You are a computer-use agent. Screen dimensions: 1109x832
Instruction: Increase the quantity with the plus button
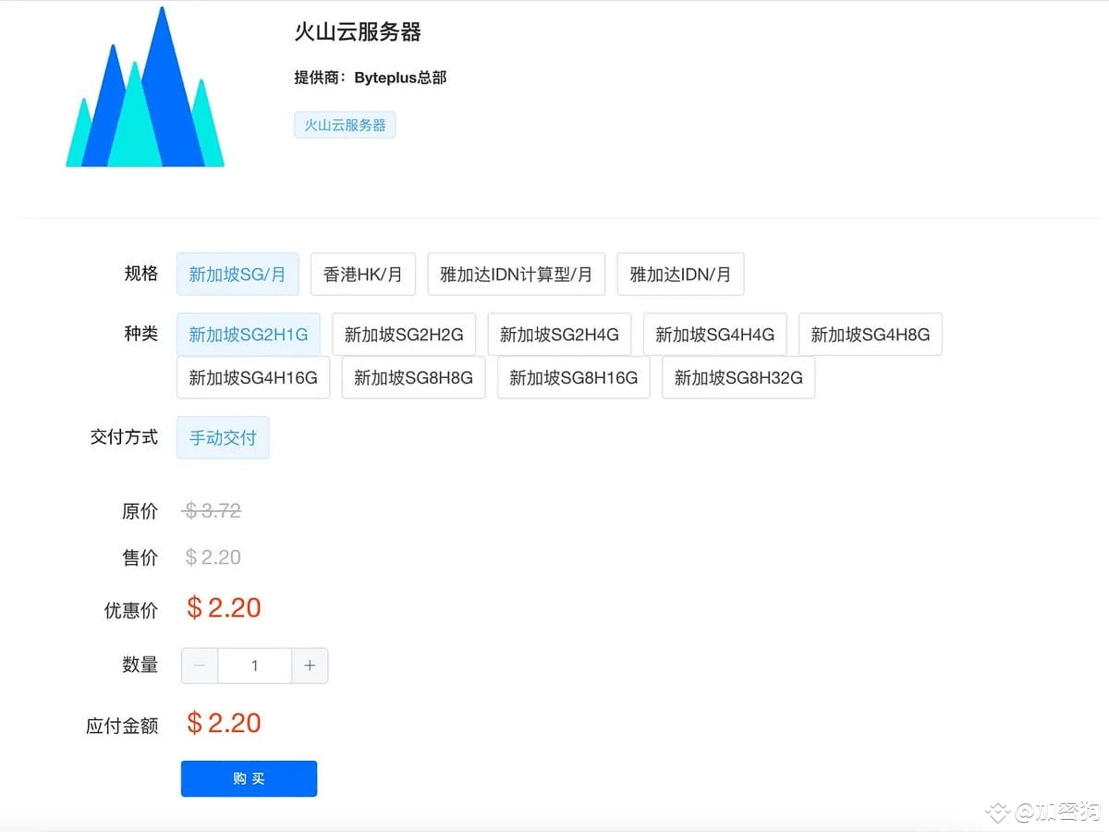(310, 665)
